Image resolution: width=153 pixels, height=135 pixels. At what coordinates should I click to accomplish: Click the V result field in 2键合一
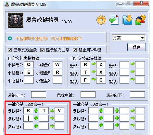(x=59, y=110)
